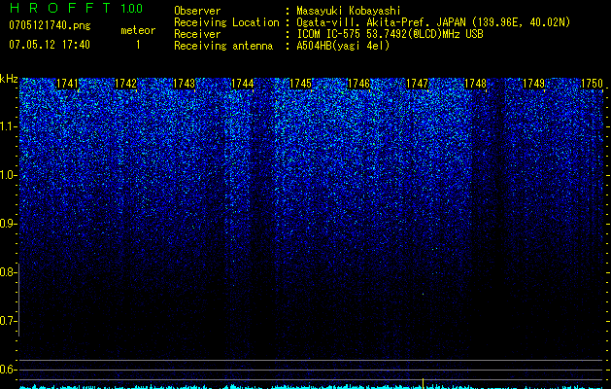This screenshot has width=611, height=389.
Task: Click the kHz axis unit label
Action: coord(9,79)
